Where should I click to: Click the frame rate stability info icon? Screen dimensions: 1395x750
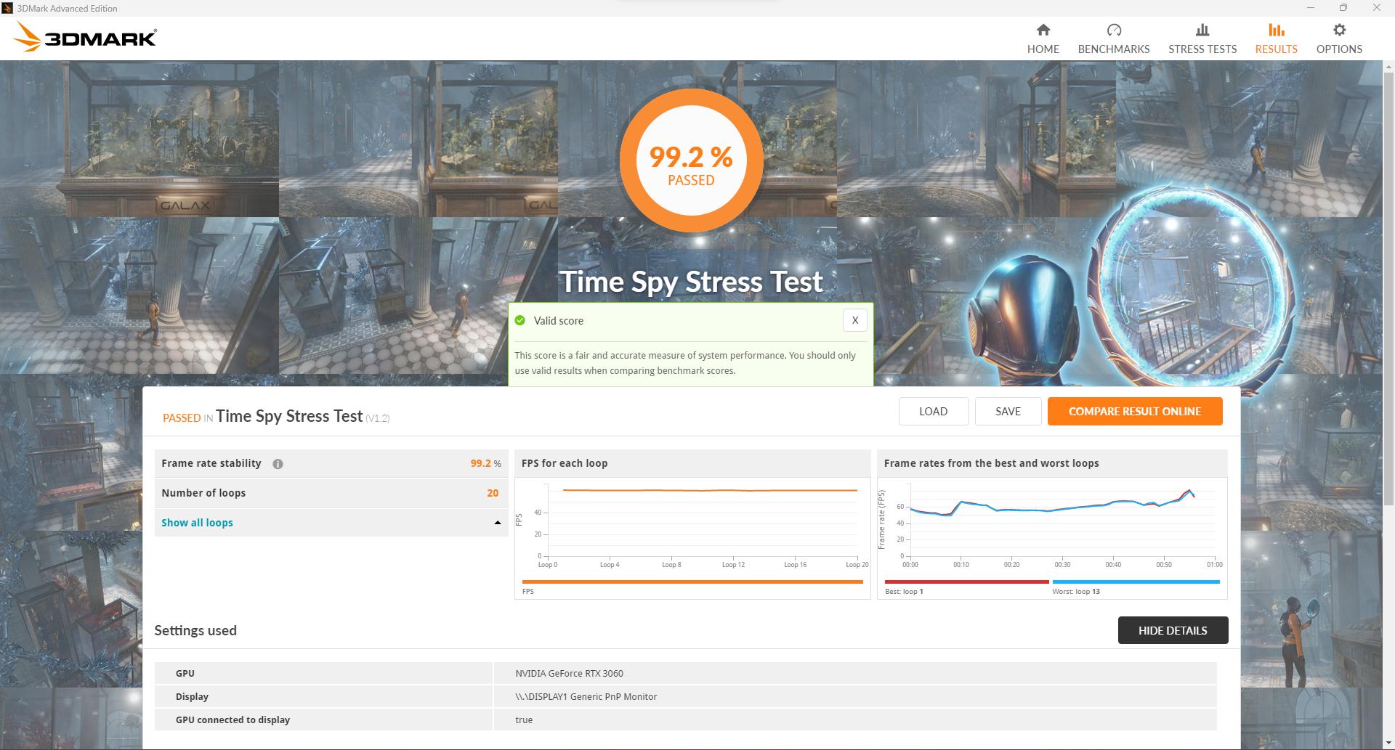pyautogui.click(x=278, y=464)
